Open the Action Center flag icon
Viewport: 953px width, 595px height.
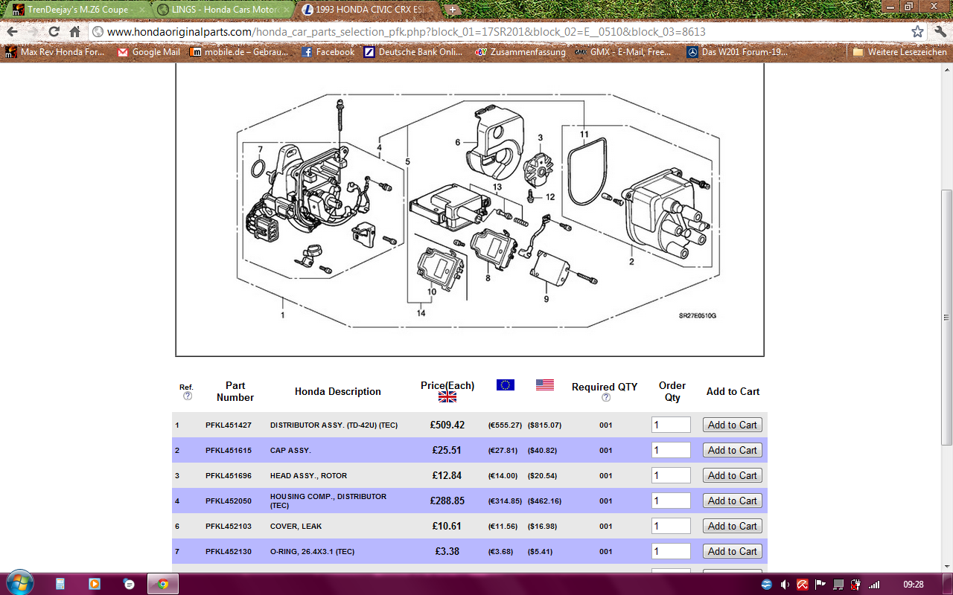pos(820,584)
